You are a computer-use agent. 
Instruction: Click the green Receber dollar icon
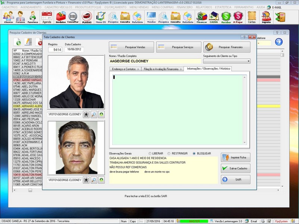pyautogui.click(x=226, y=17)
